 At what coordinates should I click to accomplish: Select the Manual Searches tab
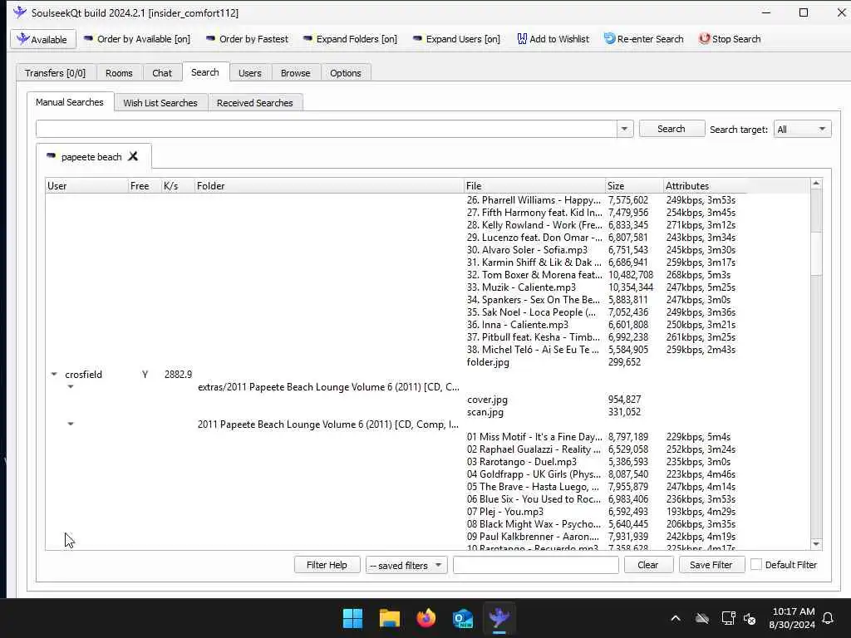coord(70,102)
